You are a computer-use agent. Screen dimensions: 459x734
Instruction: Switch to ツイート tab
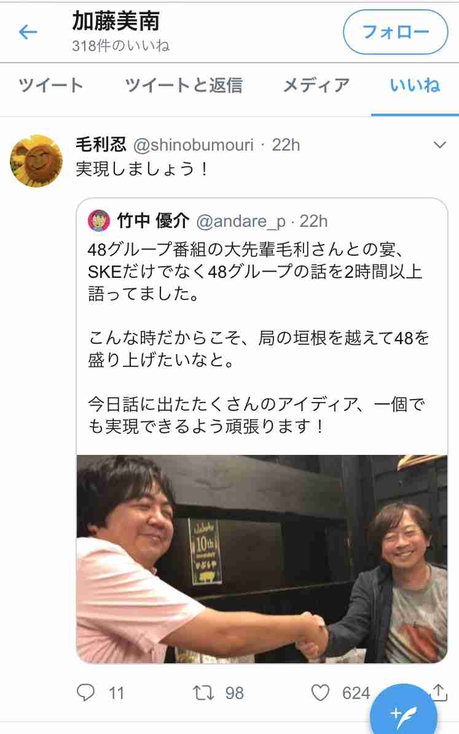coord(50,85)
